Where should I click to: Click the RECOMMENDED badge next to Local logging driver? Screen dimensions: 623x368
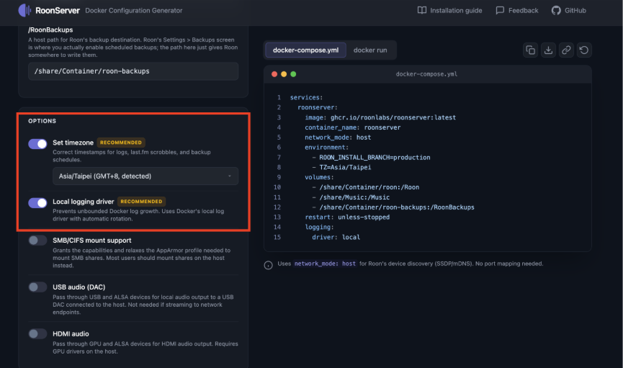pos(141,202)
